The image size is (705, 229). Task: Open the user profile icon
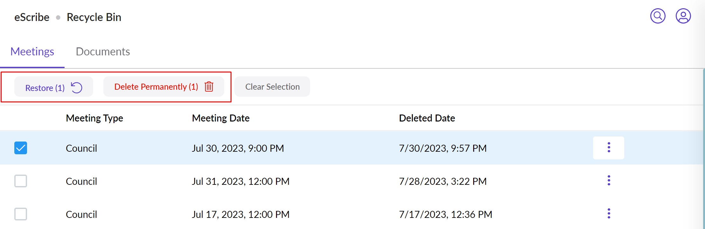coord(683,16)
